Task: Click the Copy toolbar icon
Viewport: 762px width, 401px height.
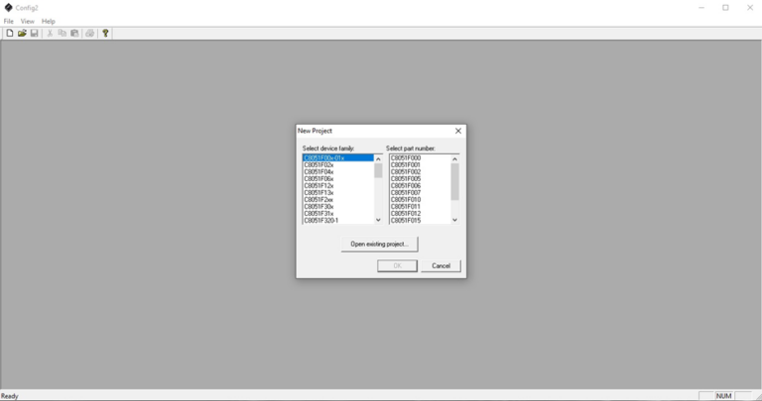Action: (62, 33)
